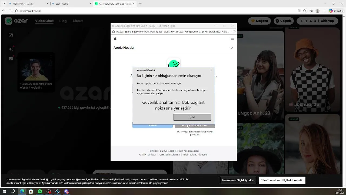Open Bilgi Toplumu Hizmetleri link
The image size is (346, 195).
[196, 155]
